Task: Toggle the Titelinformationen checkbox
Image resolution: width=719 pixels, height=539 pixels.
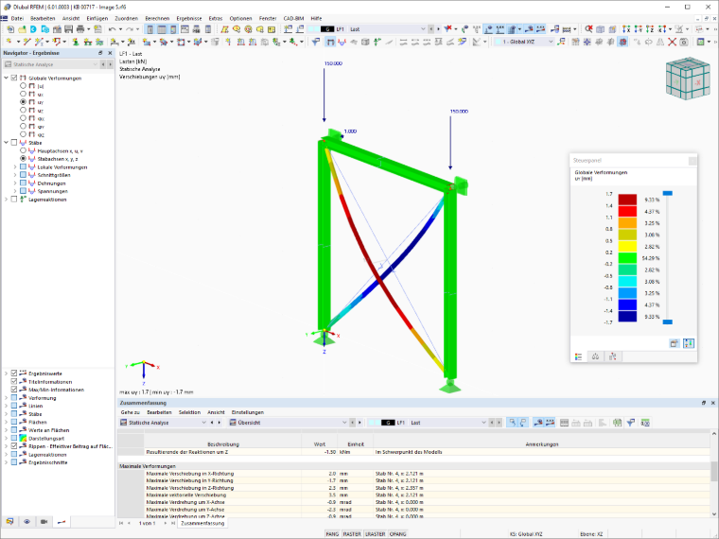Action: pyautogui.click(x=14, y=381)
